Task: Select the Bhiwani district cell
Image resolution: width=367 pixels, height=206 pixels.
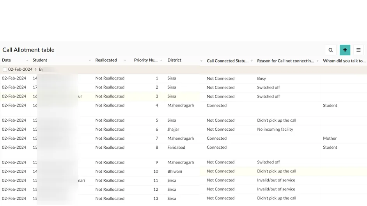Action: pyautogui.click(x=175, y=171)
